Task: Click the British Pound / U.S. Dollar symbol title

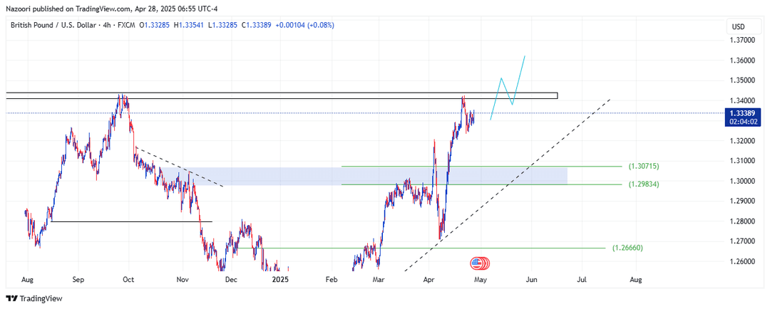Action: (x=53, y=24)
